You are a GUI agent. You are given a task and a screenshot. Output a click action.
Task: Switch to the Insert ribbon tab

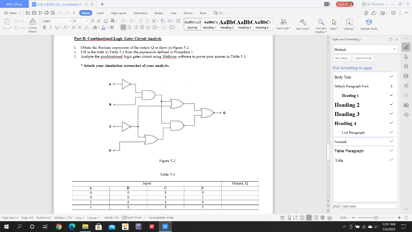100,12
